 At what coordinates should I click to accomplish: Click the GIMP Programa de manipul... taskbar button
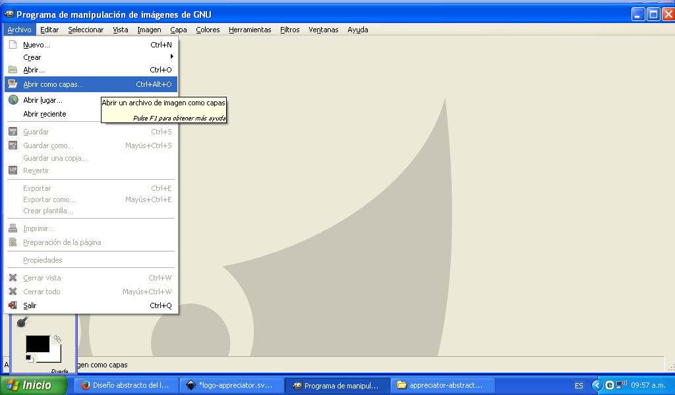click(x=337, y=386)
